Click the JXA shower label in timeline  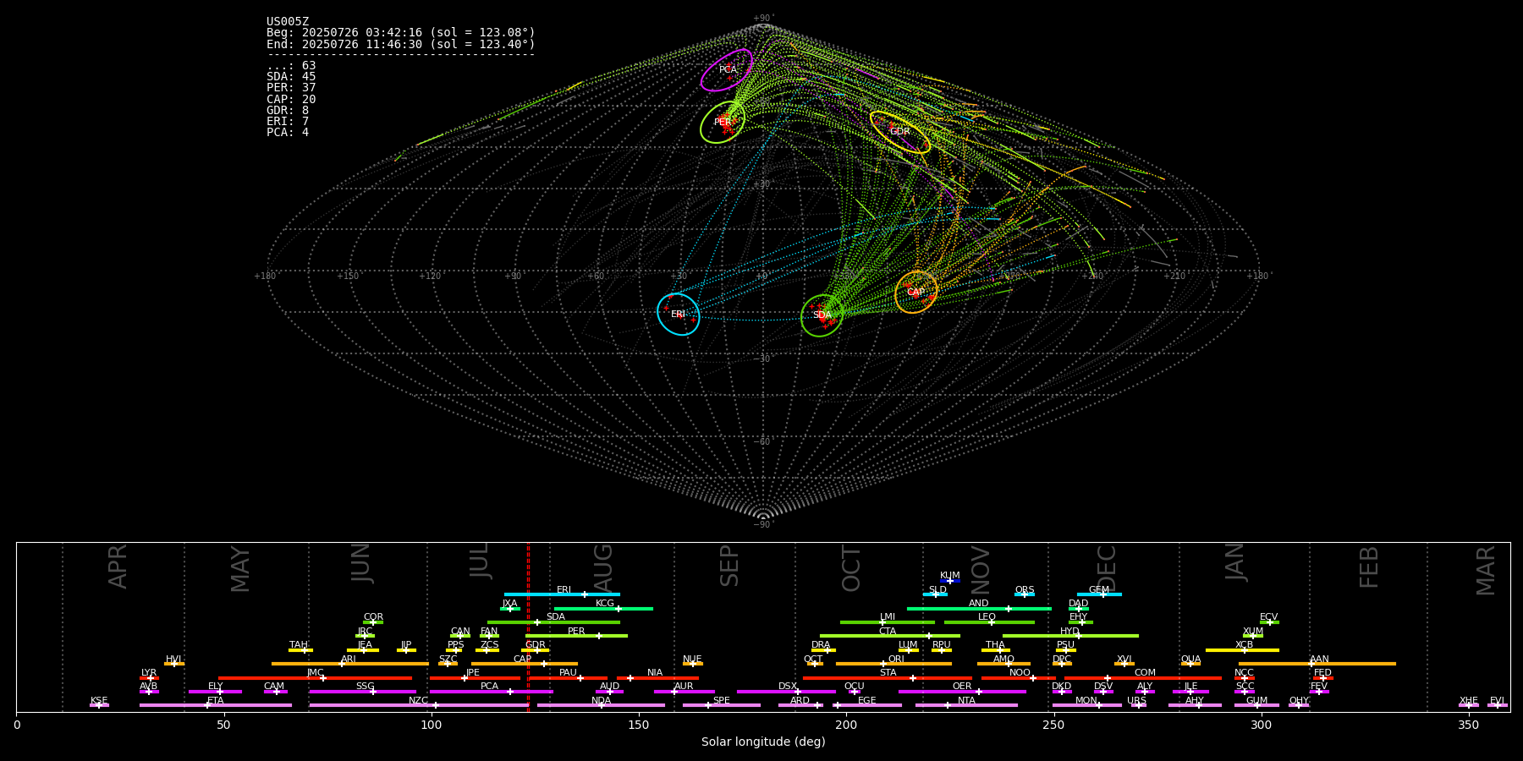tap(509, 603)
